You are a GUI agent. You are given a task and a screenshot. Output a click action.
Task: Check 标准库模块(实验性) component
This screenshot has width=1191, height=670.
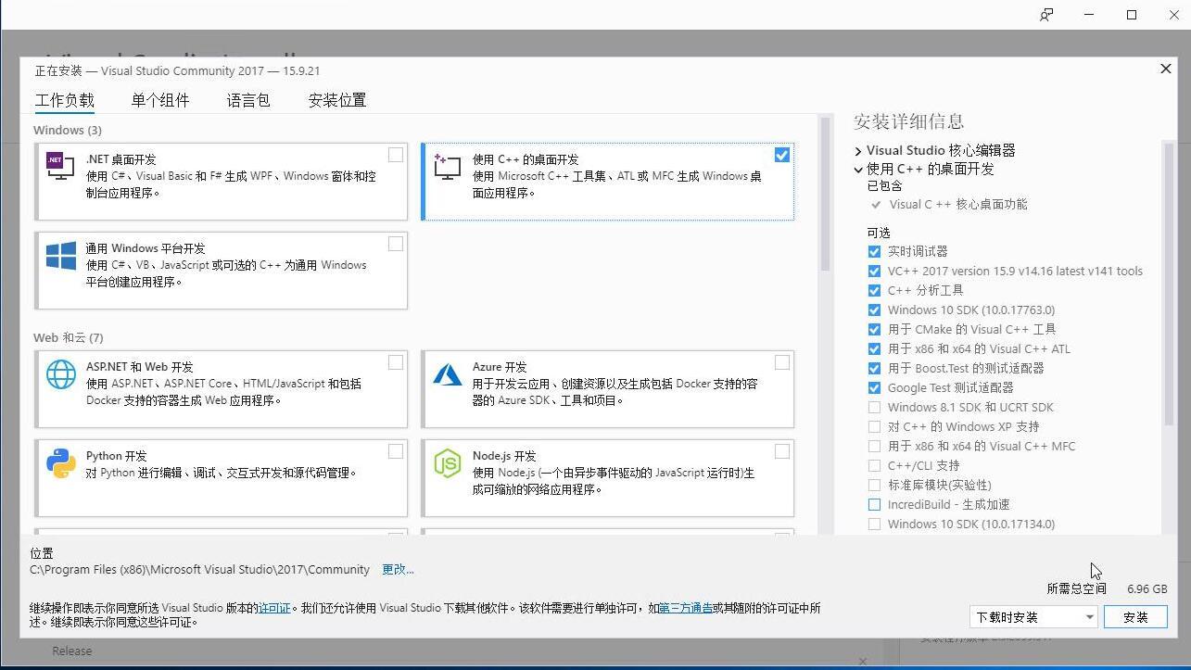pyautogui.click(x=874, y=485)
